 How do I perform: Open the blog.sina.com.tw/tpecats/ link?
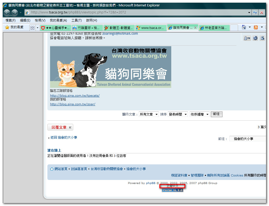pos(75,96)
